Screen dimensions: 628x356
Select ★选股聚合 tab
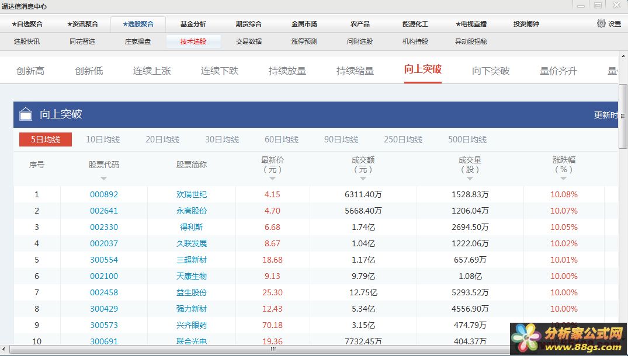(x=138, y=24)
